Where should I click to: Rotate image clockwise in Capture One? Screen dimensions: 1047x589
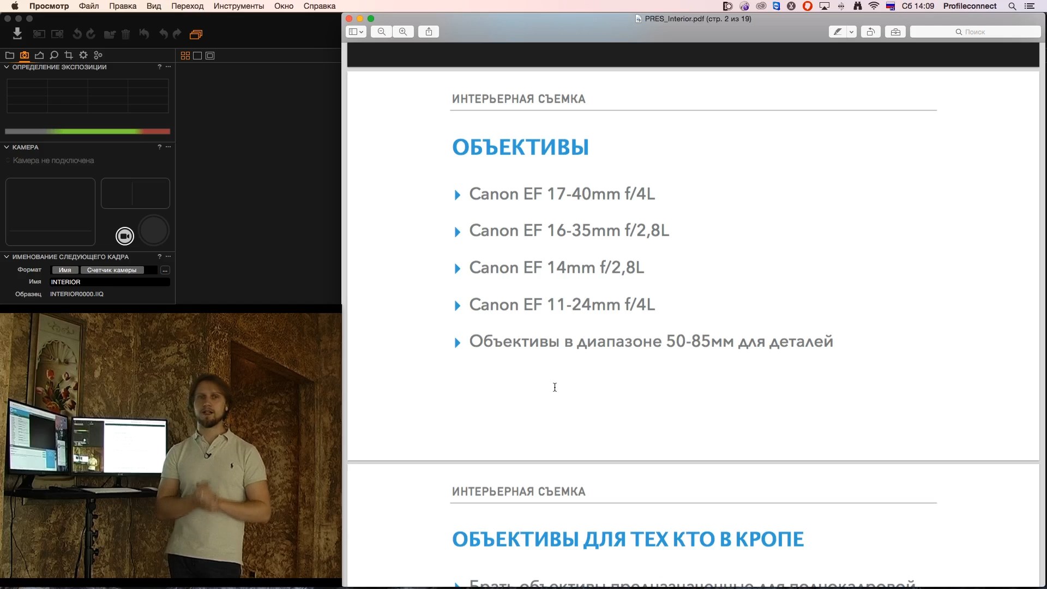91,34
